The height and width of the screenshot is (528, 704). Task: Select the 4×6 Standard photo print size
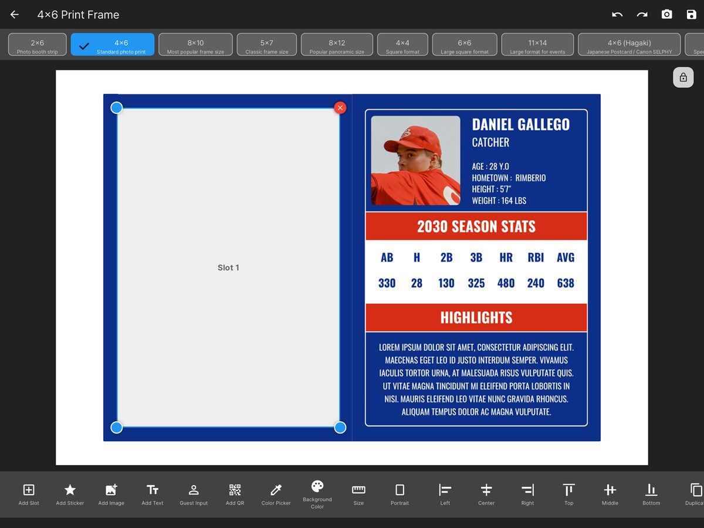click(x=113, y=45)
